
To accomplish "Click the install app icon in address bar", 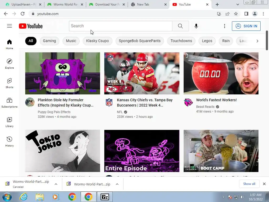I will (219, 14).
